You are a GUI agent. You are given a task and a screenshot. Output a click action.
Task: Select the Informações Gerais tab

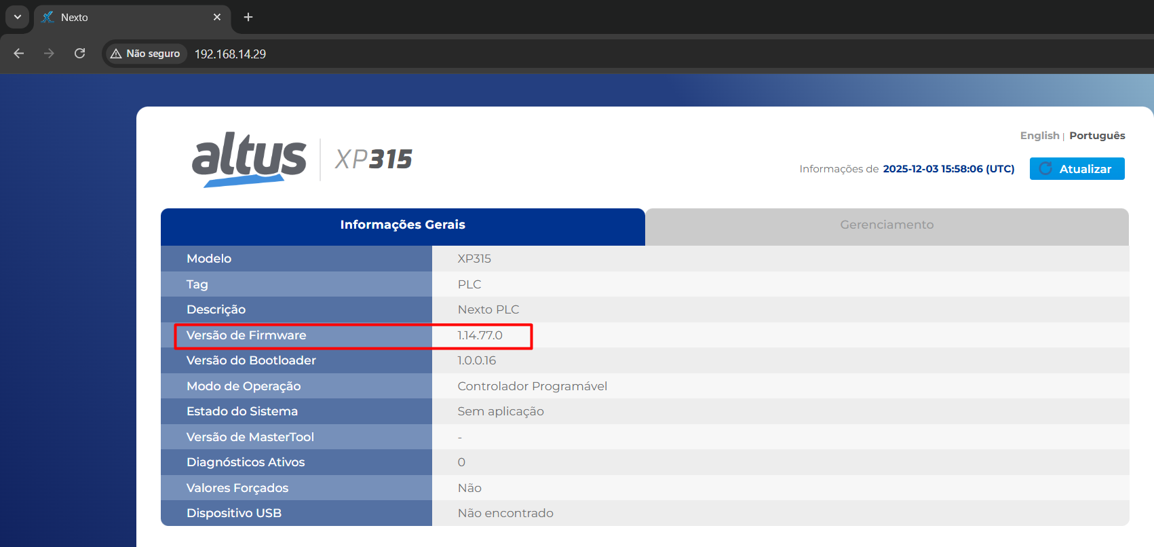[x=402, y=225]
